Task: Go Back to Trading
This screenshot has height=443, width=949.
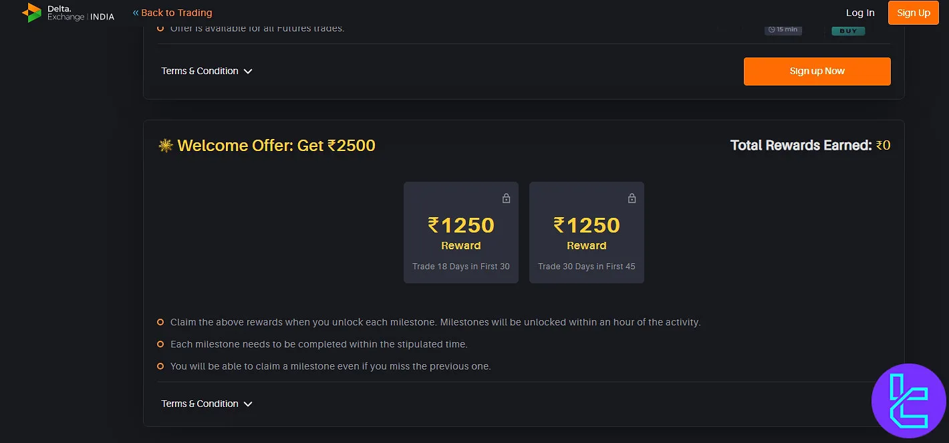Action: (176, 13)
